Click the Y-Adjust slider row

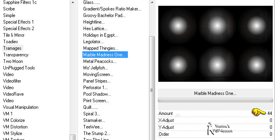tap(215, 127)
